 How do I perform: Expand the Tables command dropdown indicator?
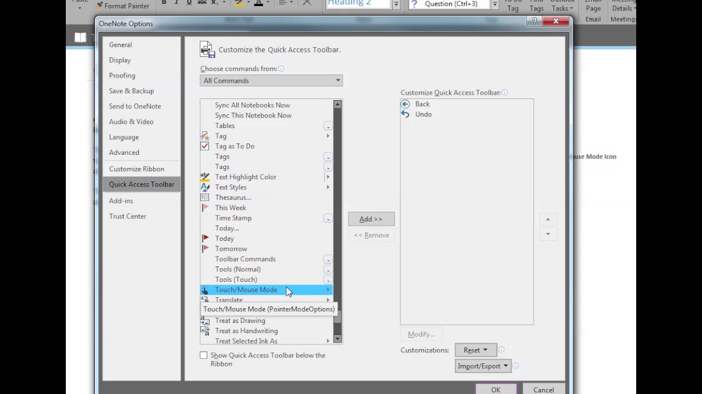tap(328, 126)
